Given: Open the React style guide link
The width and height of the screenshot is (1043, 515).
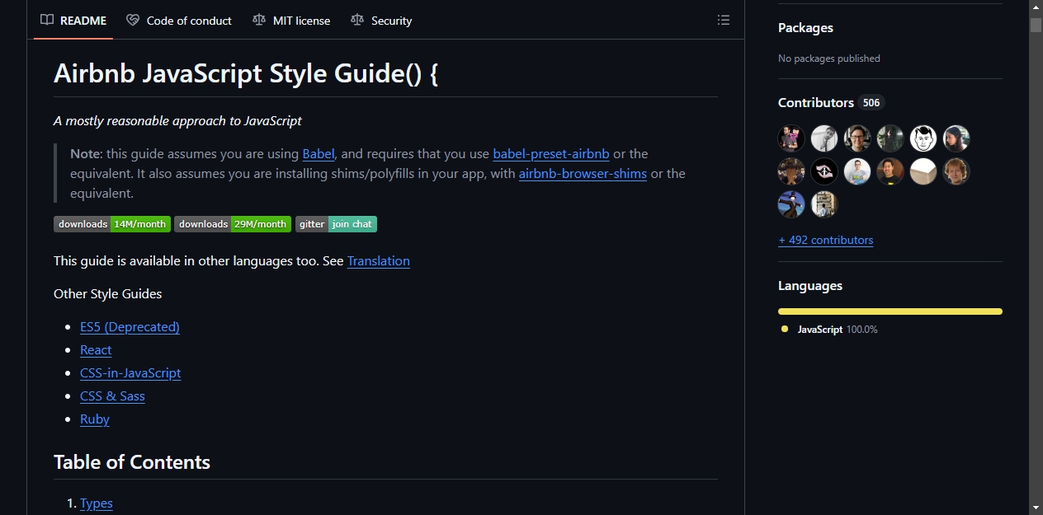Looking at the screenshot, I should click(x=96, y=349).
